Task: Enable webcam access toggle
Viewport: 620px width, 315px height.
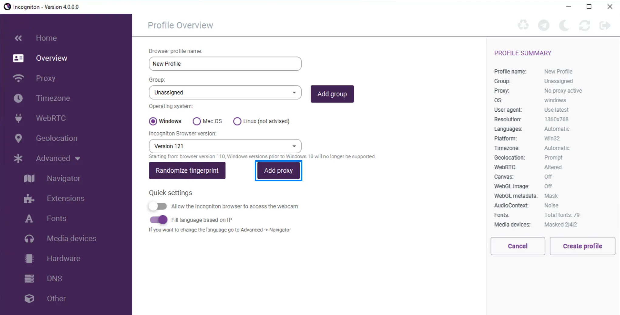Action: 158,206
